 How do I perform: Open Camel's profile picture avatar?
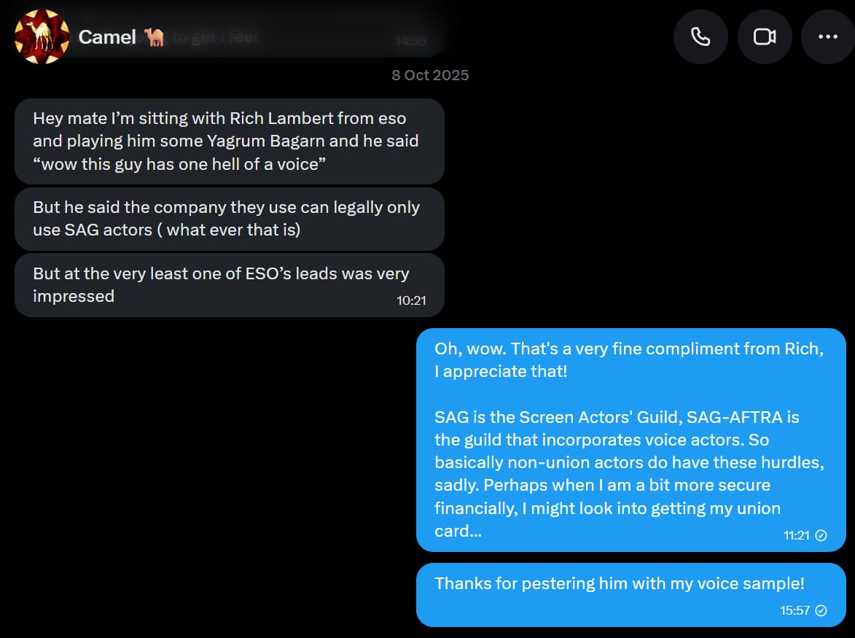(x=42, y=36)
